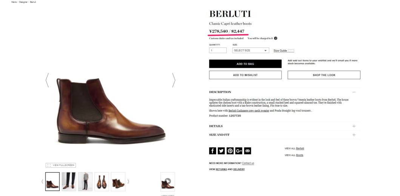Viewport: 400px width, 196px height.
Task: Show the previous product image arrow
Action: [x=47, y=80]
